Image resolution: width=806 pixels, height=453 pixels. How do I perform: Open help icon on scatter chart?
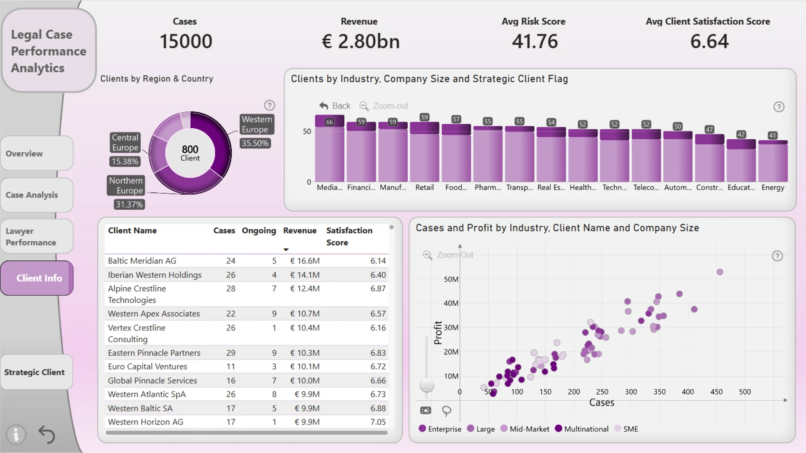[x=777, y=256]
